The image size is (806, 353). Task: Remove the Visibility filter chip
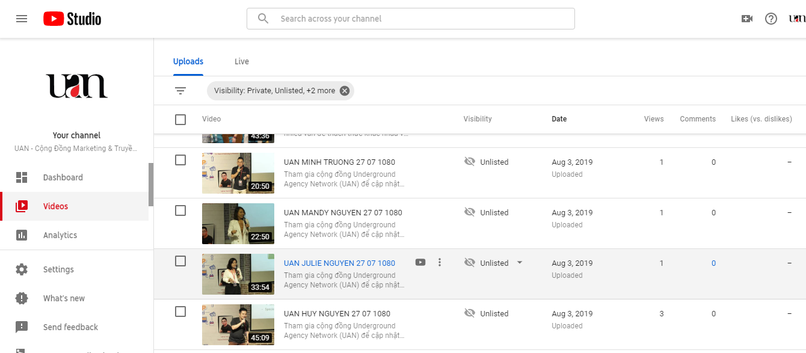pyautogui.click(x=345, y=91)
